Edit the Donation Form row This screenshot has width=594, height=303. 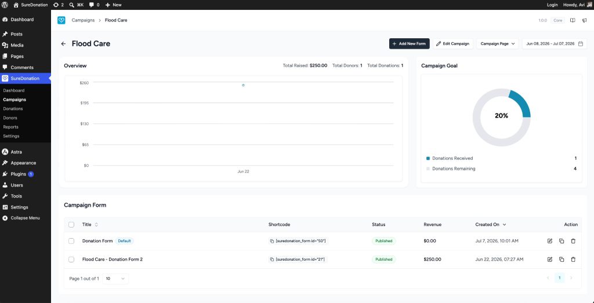(x=550, y=241)
